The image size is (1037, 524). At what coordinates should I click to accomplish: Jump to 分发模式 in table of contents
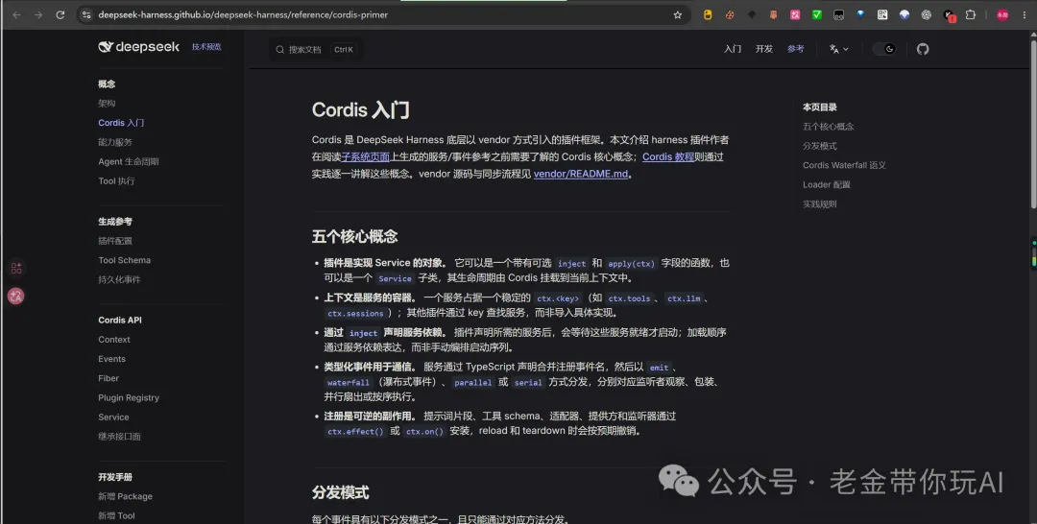tap(819, 146)
